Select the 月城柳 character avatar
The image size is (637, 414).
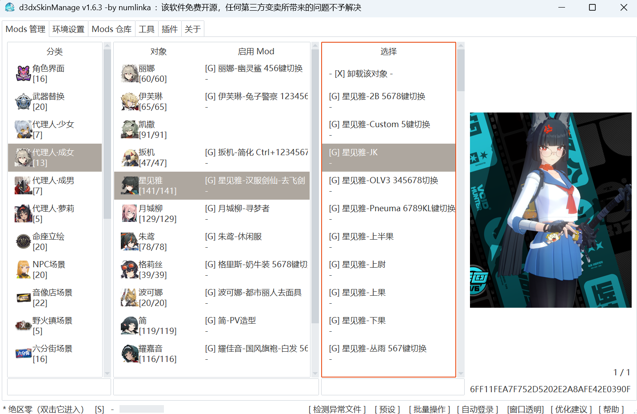pyautogui.click(x=130, y=213)
